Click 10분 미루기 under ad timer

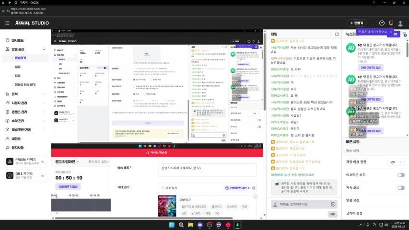68,187
